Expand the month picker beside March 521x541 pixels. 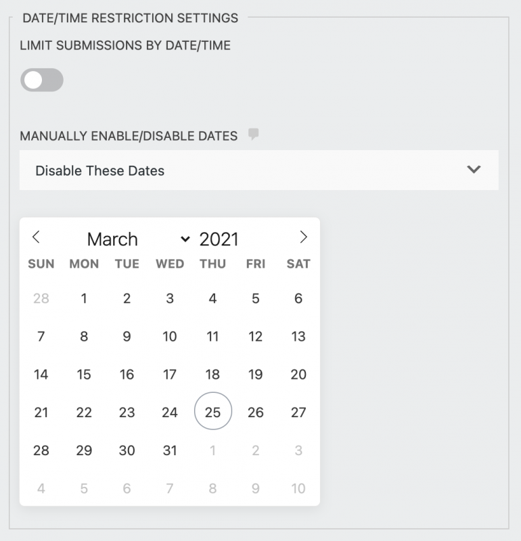pyautogui.click(x=183, y=239)
